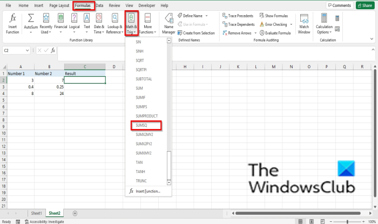Switch to Page Layout view in status bar
The height and width of the screenshot is (224, 378).
coord(312,221)
